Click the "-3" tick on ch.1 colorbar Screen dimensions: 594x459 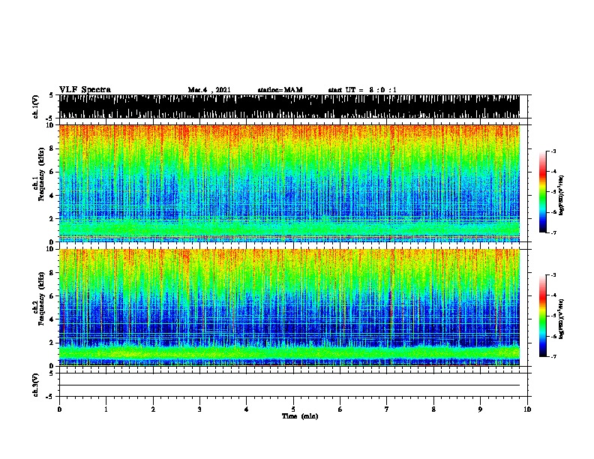click(553, 151)
